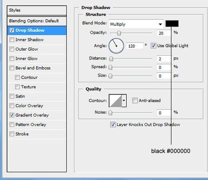Select Blending Options: Default
The width and height of the screenshot is (208, 180).
[x=37, y=21]
